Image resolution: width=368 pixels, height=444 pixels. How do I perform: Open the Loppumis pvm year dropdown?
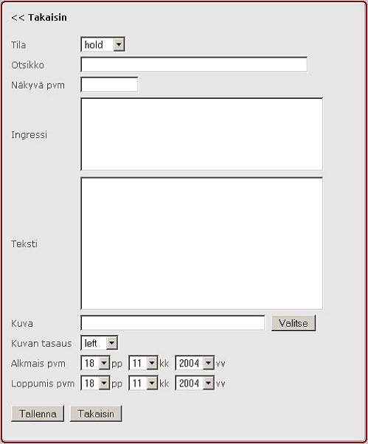tap(195, 383)
